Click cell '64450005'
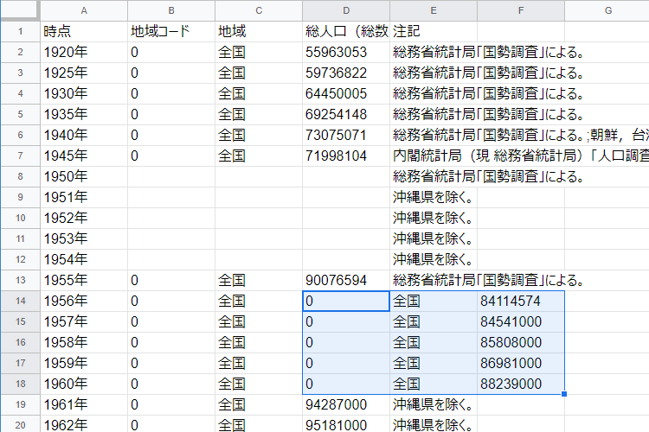This screenshot has height=432, width=649. tap(346, 93)
